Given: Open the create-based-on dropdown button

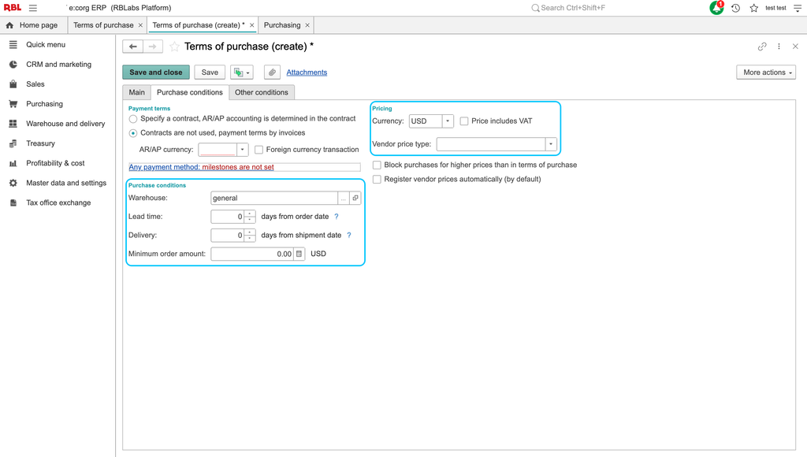Looking at the screenshot, I should tap(242, 72).
